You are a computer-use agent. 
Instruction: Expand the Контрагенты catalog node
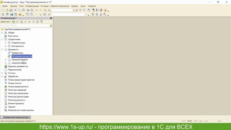(x=6, y=46)
